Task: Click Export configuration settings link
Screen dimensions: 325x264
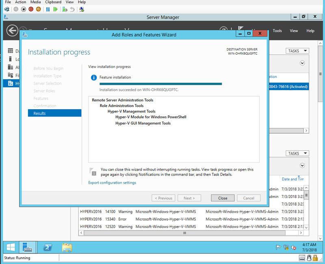Action: pos(112,182)
